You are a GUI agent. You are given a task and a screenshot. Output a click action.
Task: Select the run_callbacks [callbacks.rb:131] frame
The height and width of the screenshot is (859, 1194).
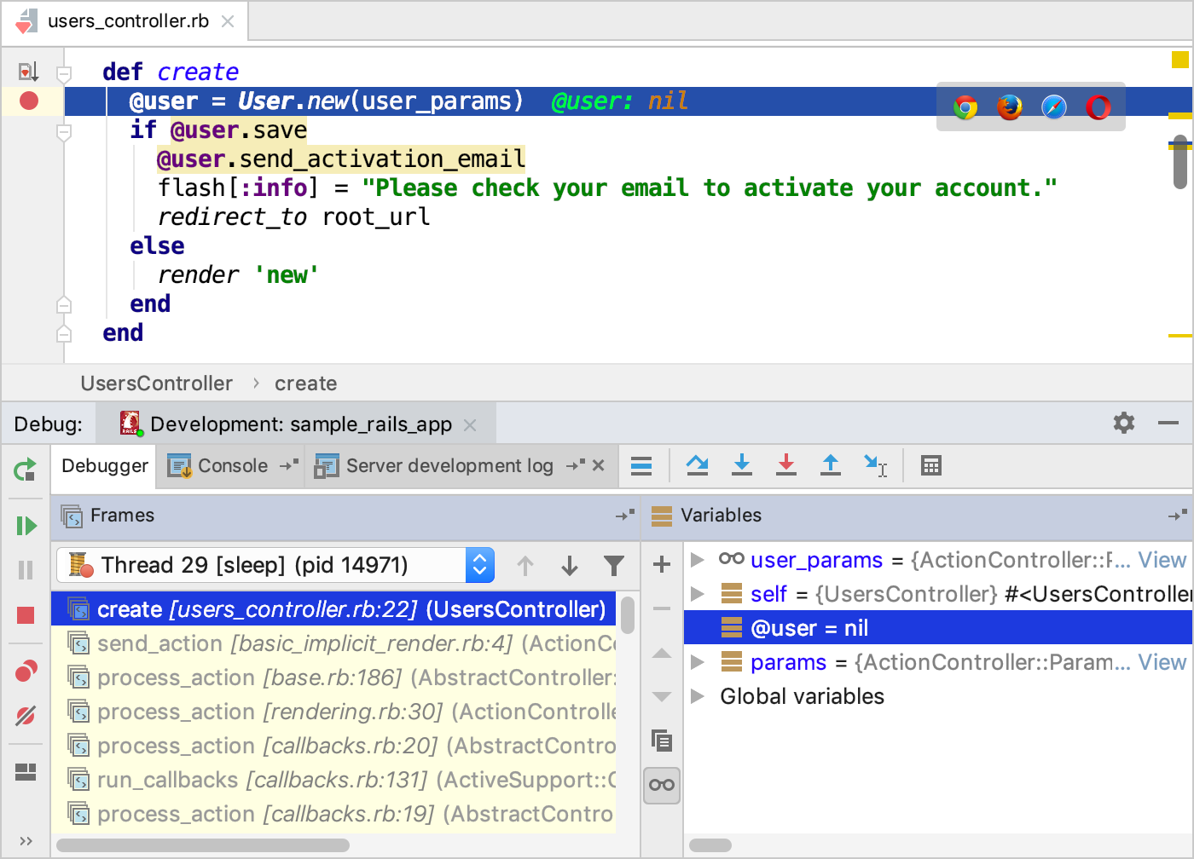333,780
